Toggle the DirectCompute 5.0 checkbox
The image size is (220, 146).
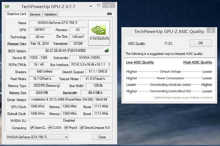pyautogui.click(x=82, y=128)
